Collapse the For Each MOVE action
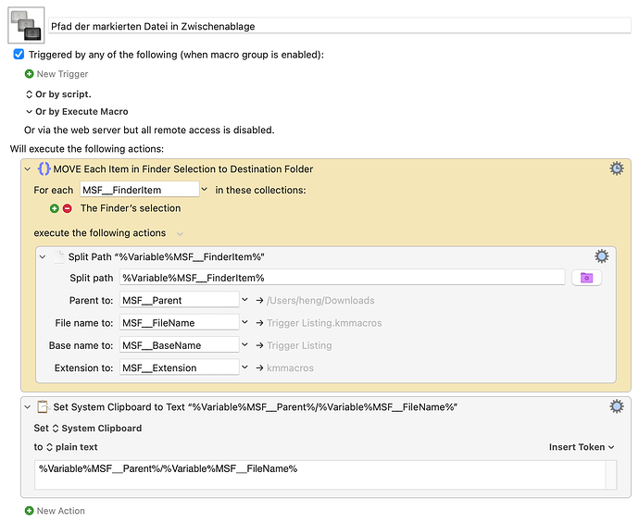The height and width of the screenshot is (523, 639). (x=28, y=169)
